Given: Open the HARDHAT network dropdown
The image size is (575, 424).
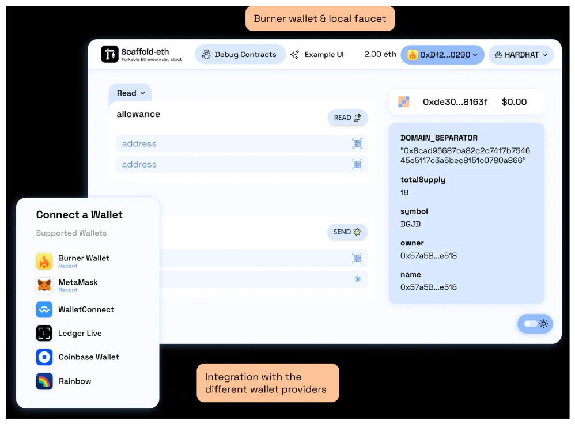Looking at the screenshot, I should point(521,55).
